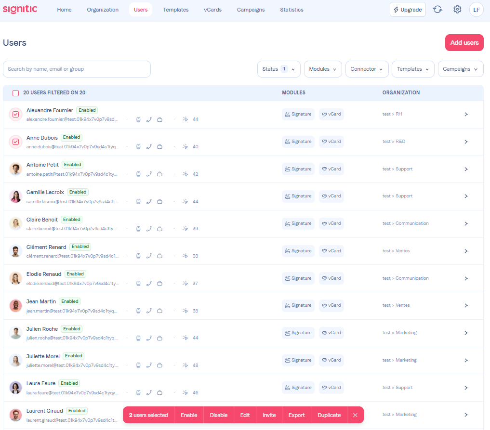Select Camille Lacroix's avatar
Viewport: 490px width, 430px height.
pyautogui.click(x=15, y=196)
